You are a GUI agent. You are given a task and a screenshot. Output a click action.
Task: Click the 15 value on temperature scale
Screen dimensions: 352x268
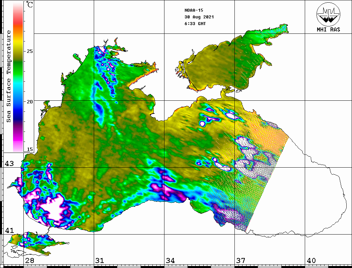point(29,149)
